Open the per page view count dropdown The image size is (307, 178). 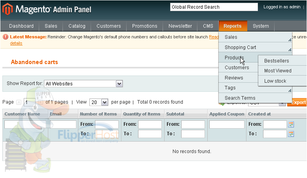[x=99, y=102]
